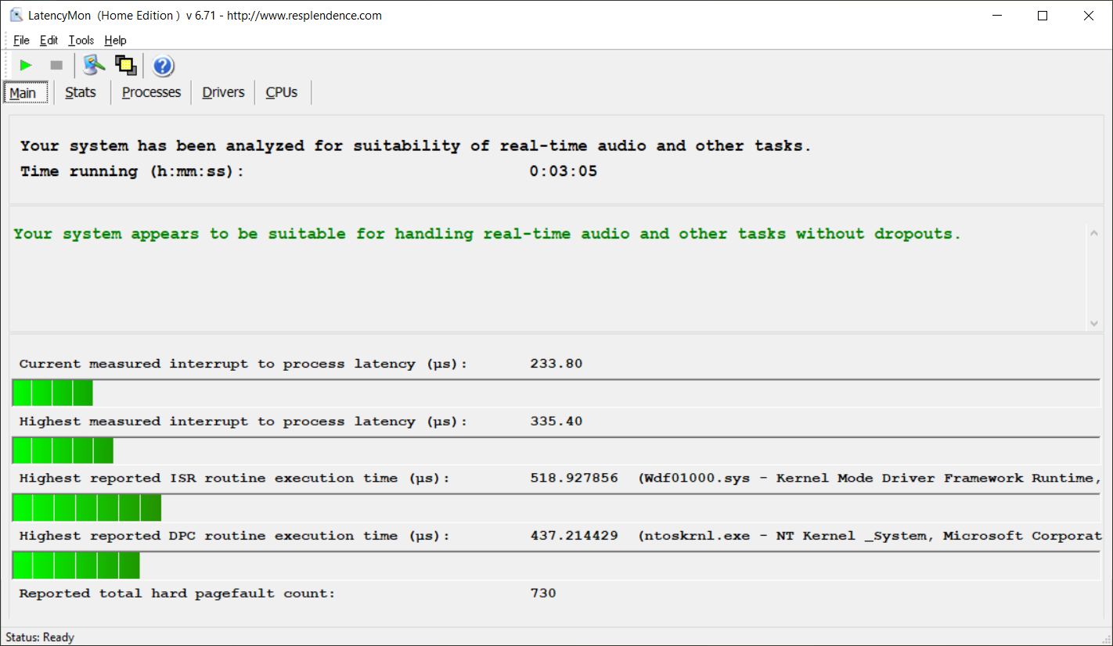1113x646 pixels.
Task: Open the Help menu
Action: [x=115, y=41]
